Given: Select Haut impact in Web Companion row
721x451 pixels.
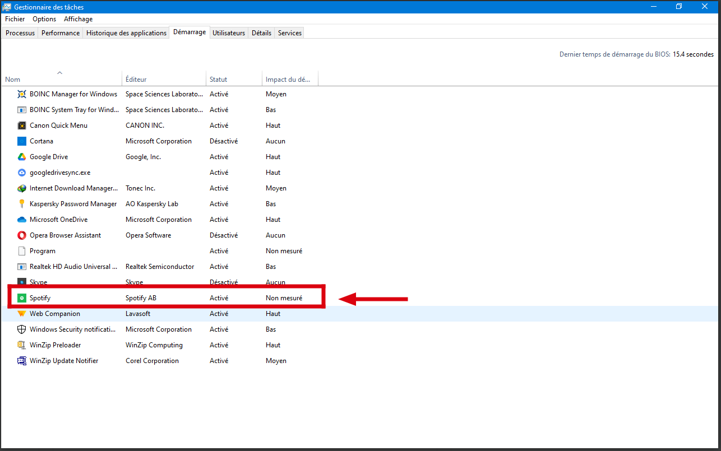Looking at the screenshot, I should coord(273,314).
